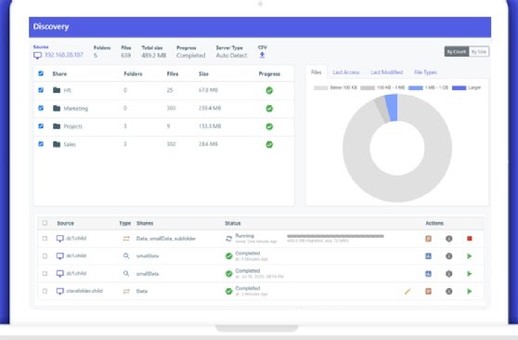Click the green progress checkmark for Marketing

tap(269, 109)
